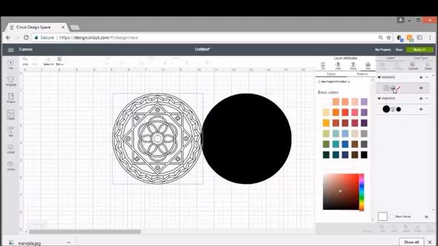
Task: Click the Weld tool at panel bottom
Action: coord(394,228)
